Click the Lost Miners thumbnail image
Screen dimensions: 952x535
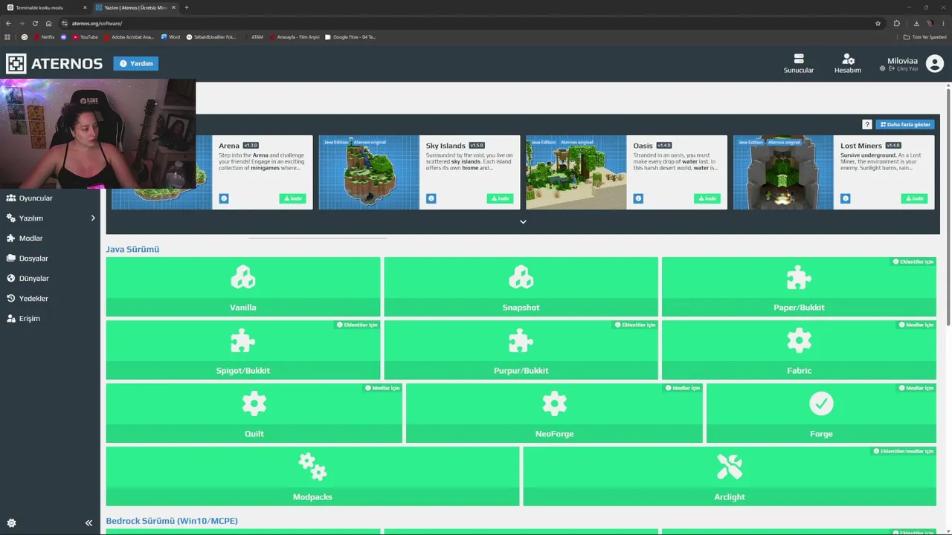[783, 172]
